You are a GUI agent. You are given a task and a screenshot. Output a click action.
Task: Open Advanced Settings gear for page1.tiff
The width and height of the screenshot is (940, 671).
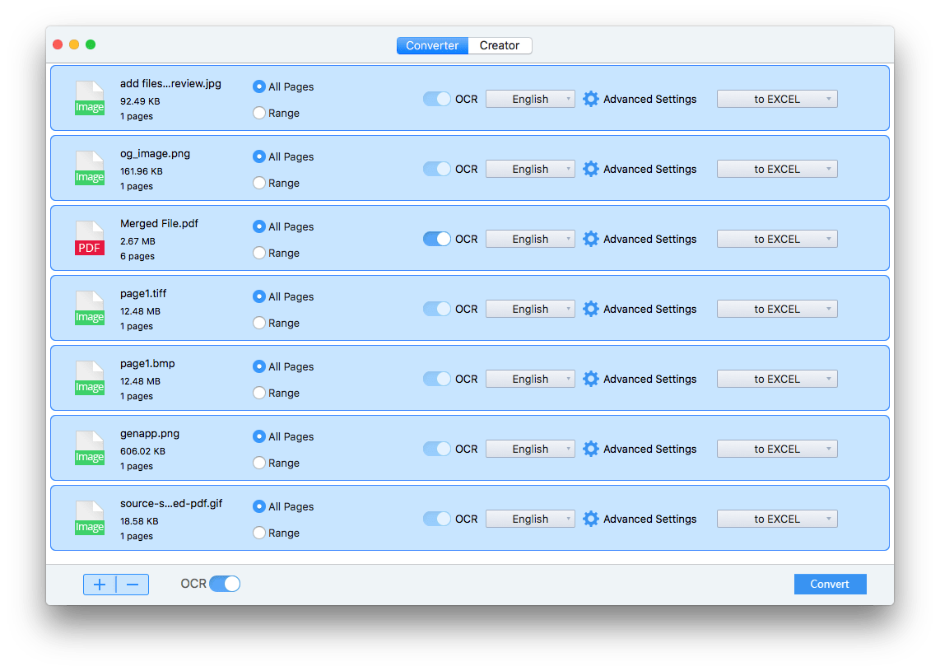(x=591, y=309)
